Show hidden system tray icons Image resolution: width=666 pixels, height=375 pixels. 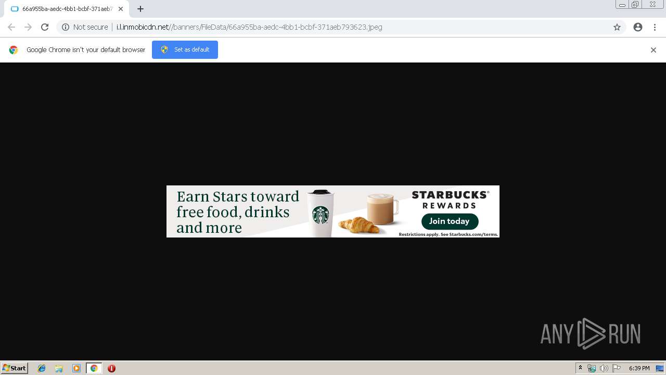(581, 368)
